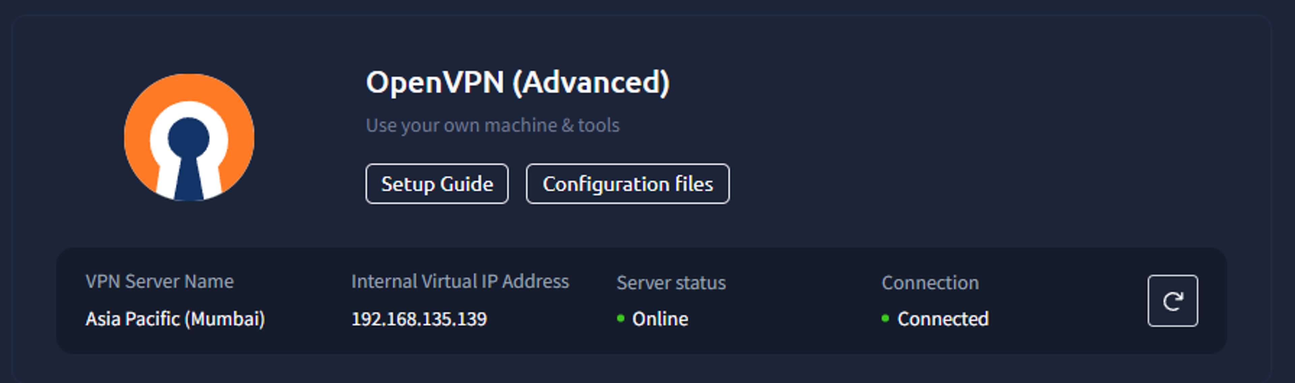Select the 'Asia Pacific (Mumbai)' server name
This screenshot has width=1295, height=383.
175,319
